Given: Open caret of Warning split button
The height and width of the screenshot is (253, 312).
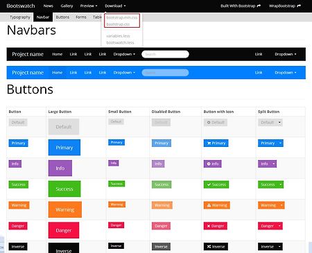Looking at the screenshot, I should [281, 205].
